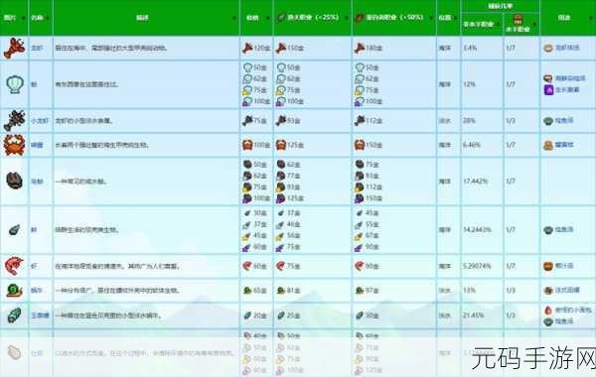The image size is (596, 377).
Task: Sort table by the 名称 column arrow
Action: tap(49, 18)
